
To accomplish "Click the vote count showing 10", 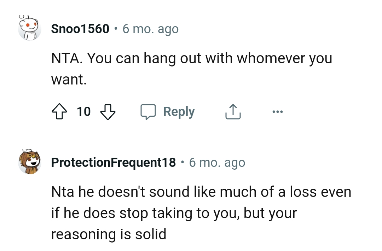I will [x=83, y=112].
